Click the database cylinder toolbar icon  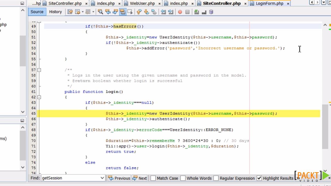[211, 12]
